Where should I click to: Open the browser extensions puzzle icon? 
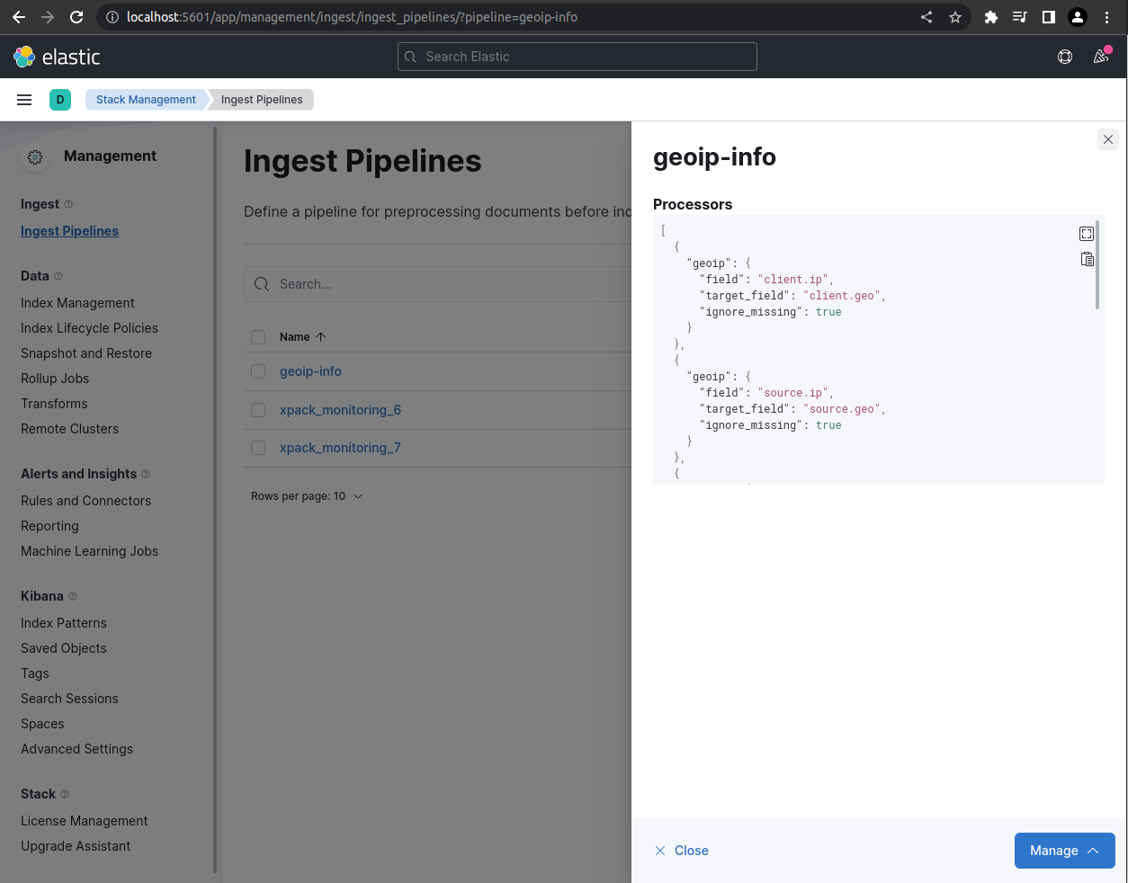(x=991, y=17)
